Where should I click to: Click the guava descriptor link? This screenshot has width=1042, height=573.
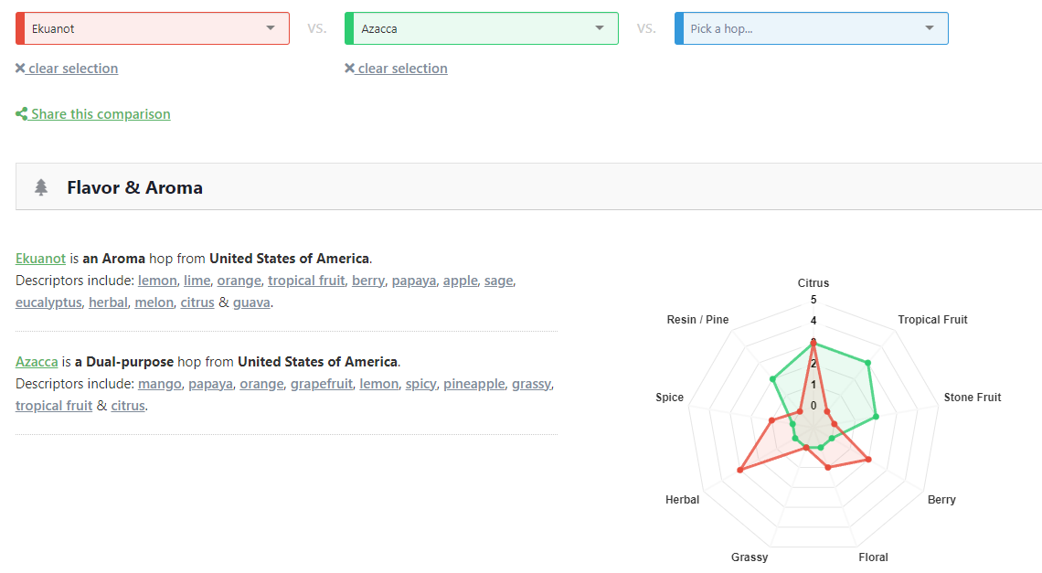click(251, 302)
